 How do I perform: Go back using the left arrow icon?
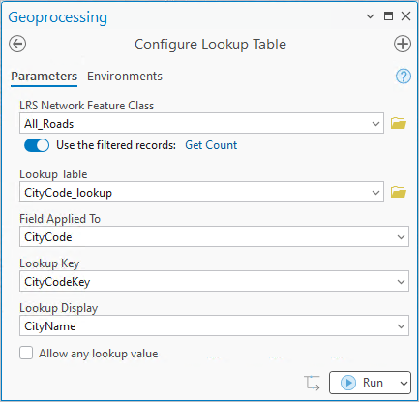coord(17,44)
